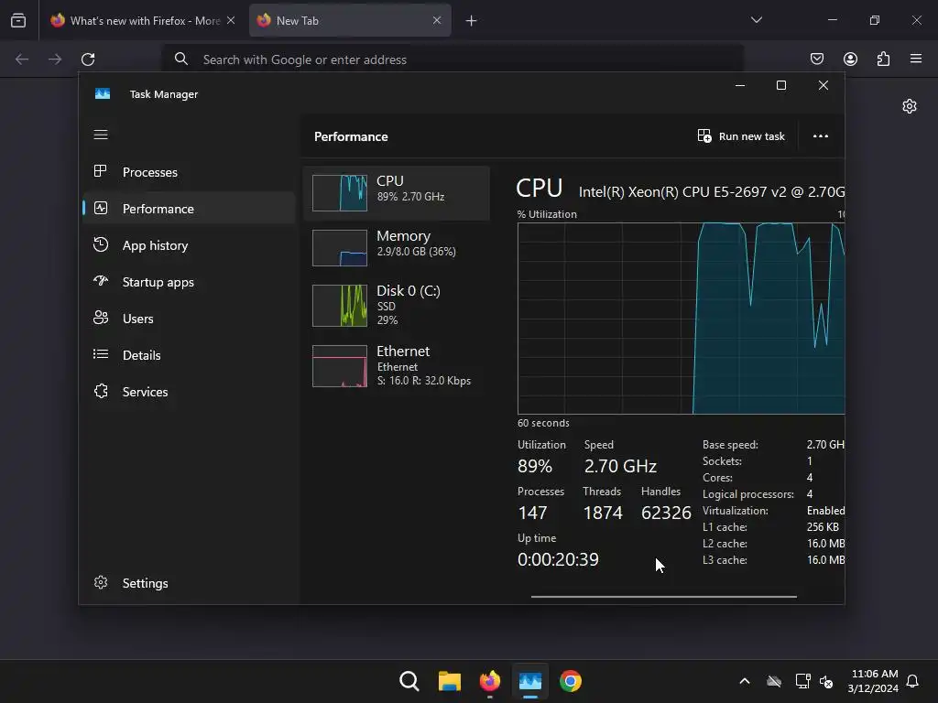Click the Task Manager title bar app icon
This screenshot has height=703, width=938.
tap(103, 94)
